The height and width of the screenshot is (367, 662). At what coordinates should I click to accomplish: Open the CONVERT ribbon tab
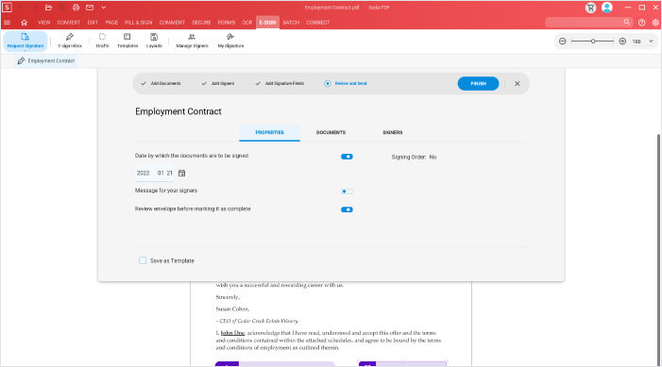point(69,23)
